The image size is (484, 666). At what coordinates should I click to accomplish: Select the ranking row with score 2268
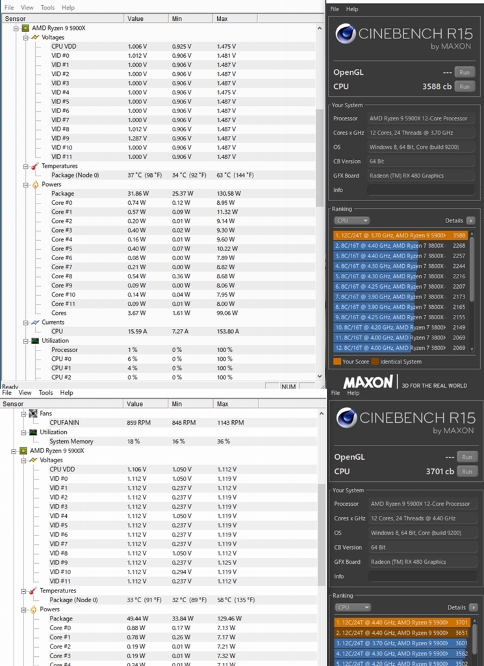pyautogui.click(x=400, y=245)
